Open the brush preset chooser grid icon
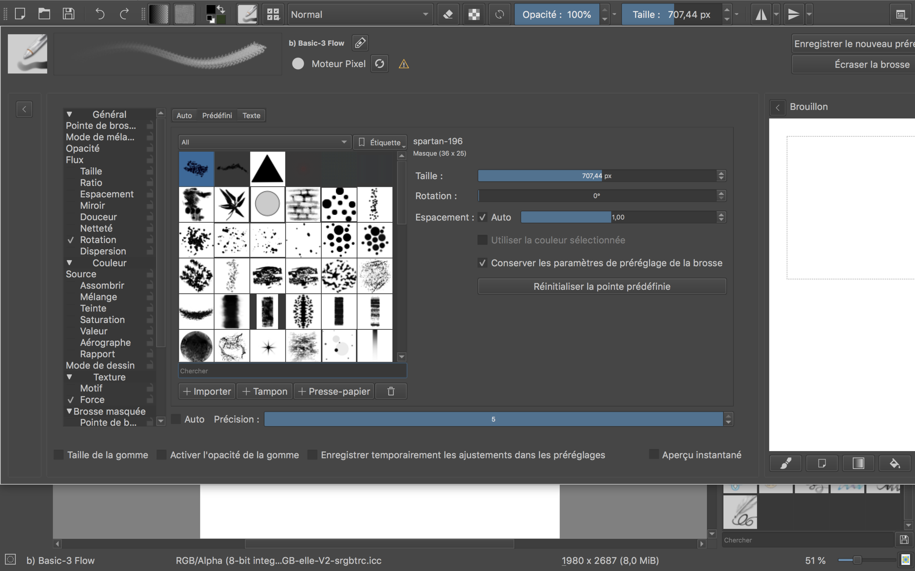915x571 pixels. coord(273,14)
